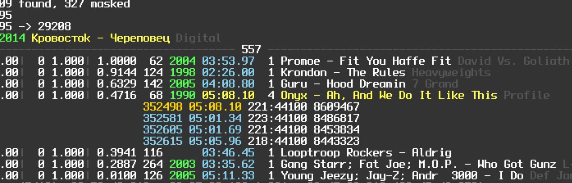572x183 pixels.
Task: Click duration 05:01.34 in sub-list
Action: (215, 118)
